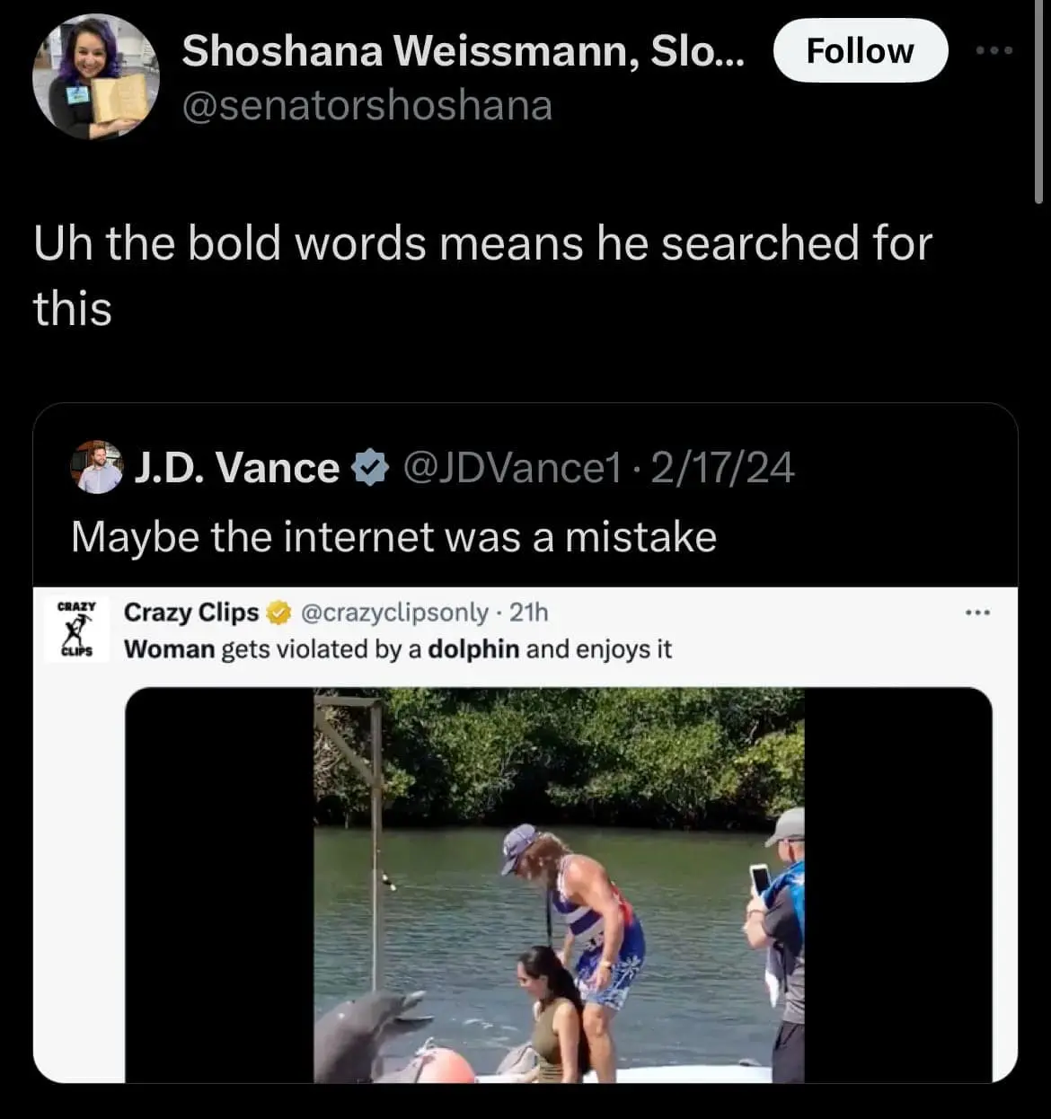This screenshot has width=1051, height=1119.
Task: Open the dolphin video thumbnail
Action: point(558,885)
